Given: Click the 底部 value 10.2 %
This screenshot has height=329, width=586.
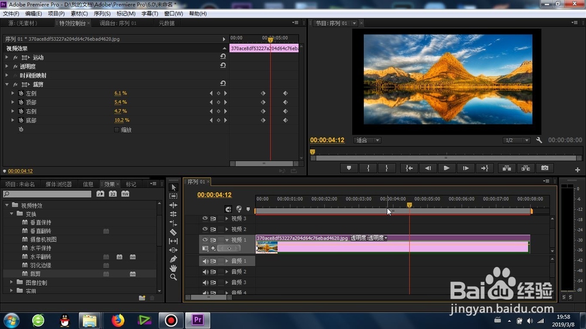Looking at the screenshot, I should point(122,120).
